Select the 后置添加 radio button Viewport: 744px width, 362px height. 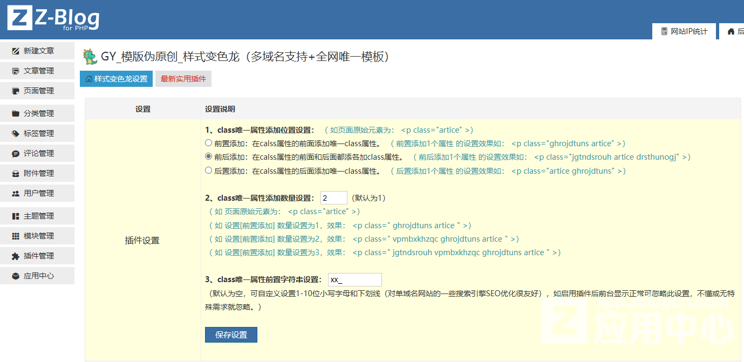tap(209, 171)
